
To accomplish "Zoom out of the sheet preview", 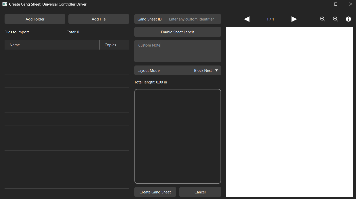I will point(335,19).
